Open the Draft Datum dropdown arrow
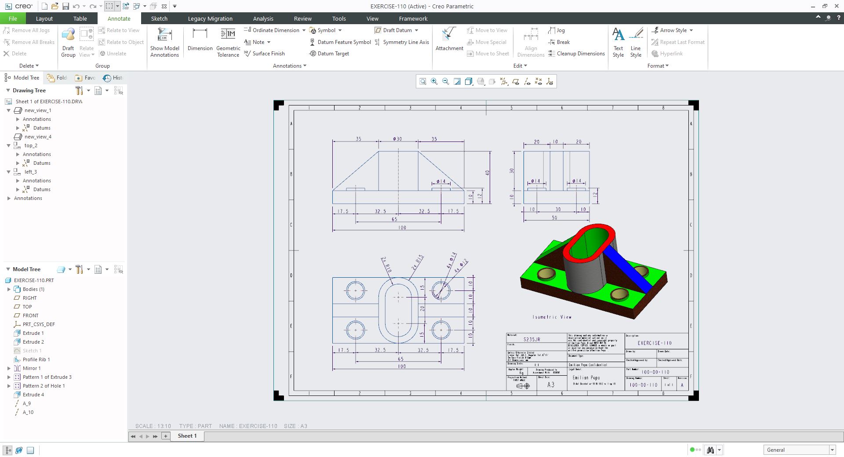The width and height of the screenshot is (844, 457). pos(416,30)
